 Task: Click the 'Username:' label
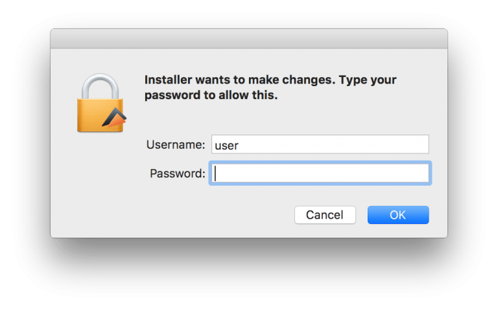coord(176,145)
